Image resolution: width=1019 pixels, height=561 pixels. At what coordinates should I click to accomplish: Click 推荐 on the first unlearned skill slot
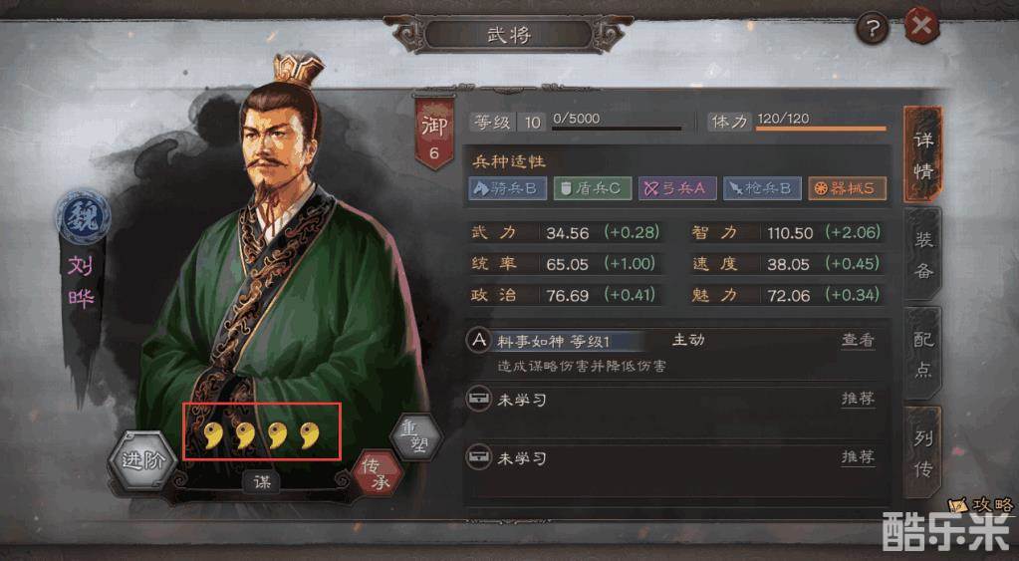click(858, 399)
